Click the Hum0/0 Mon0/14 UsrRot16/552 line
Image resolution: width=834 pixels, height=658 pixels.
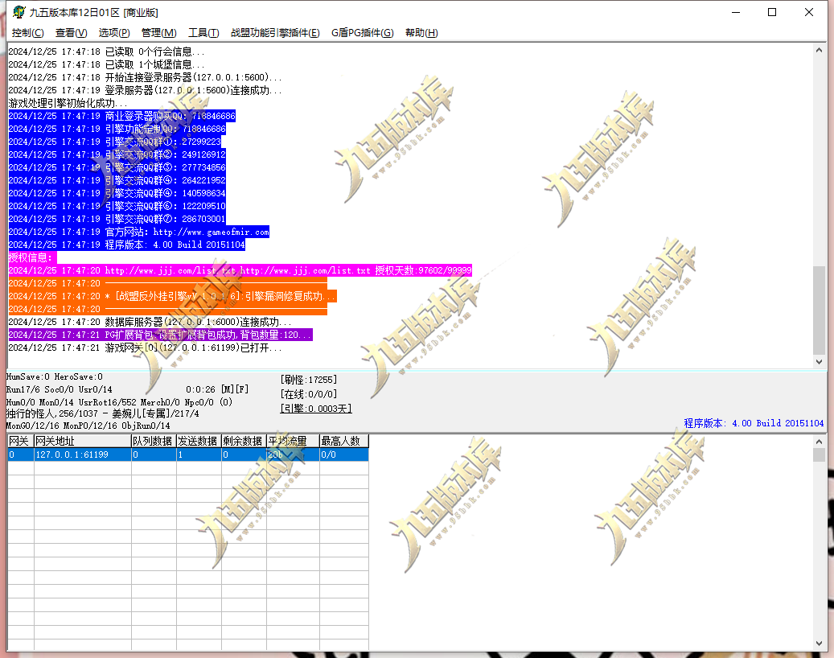pos(119,402)
